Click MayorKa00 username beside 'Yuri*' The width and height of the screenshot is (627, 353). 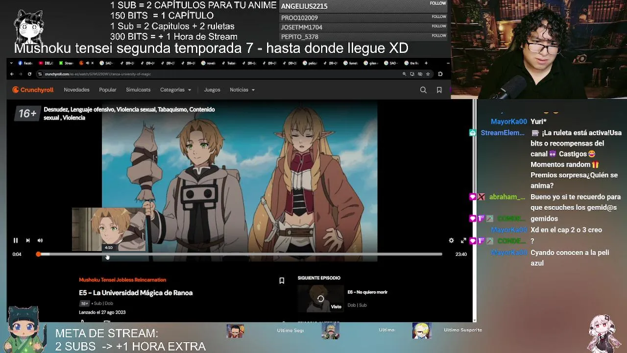(x=509, y=122)
